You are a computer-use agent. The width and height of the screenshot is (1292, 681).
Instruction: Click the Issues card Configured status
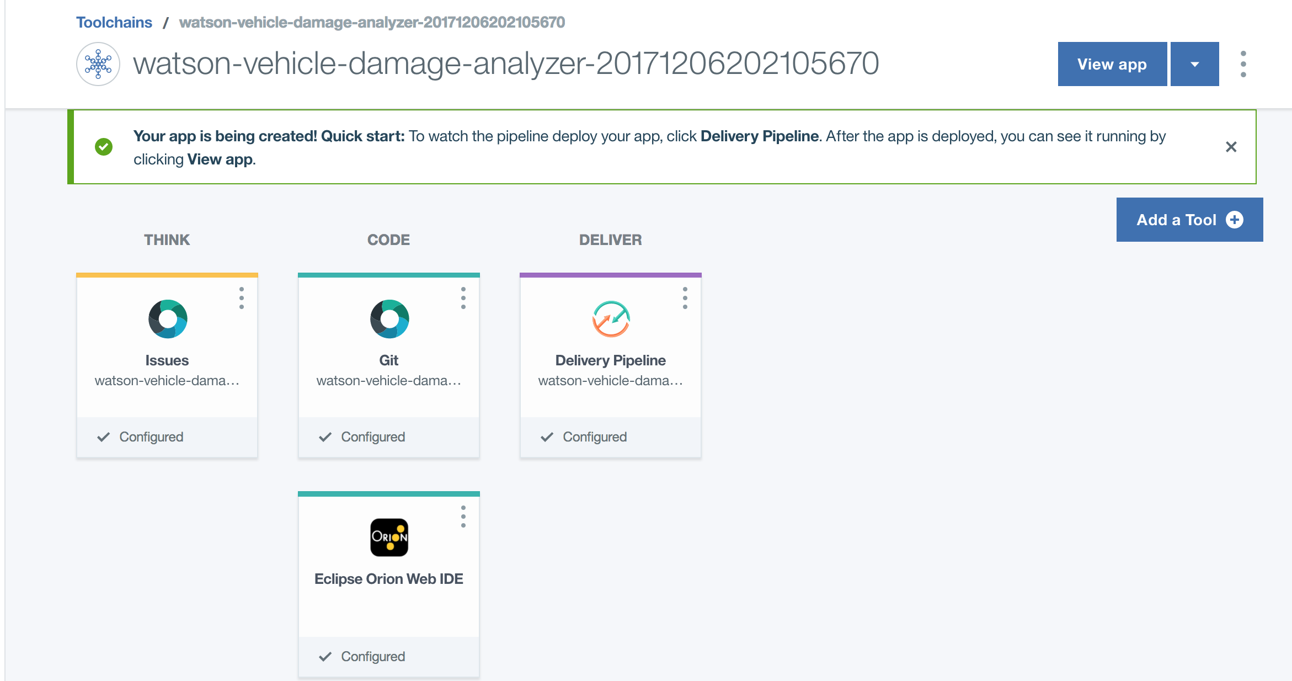[151, 437]
